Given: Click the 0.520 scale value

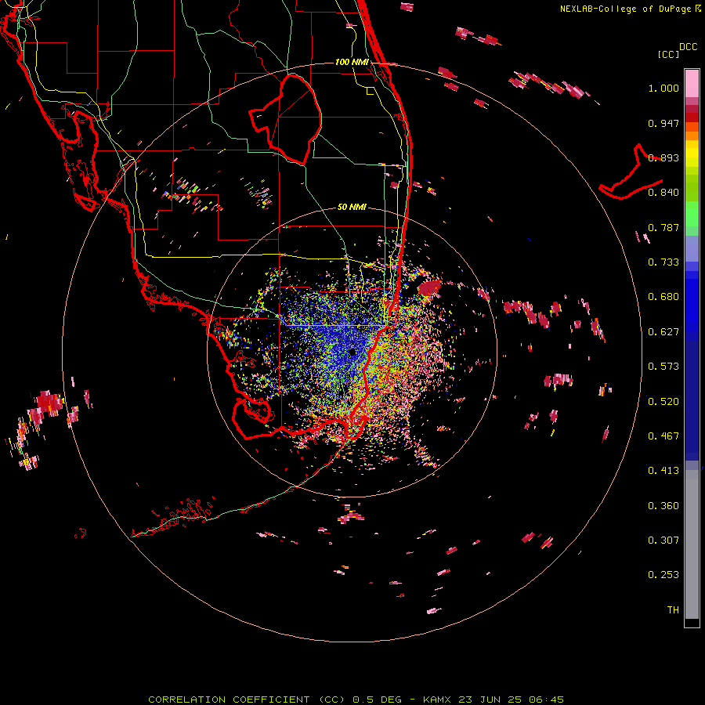Looking at the screenshot, I should click(x=663, y=402).
